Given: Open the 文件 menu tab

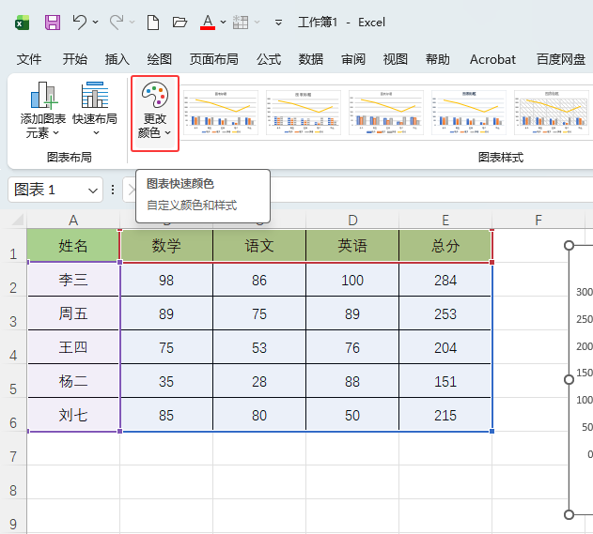Looking at the screenshot, I should tap(29, 59).
